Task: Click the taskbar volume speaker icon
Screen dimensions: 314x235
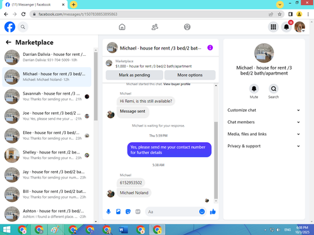Action: (x=278, y=230)
